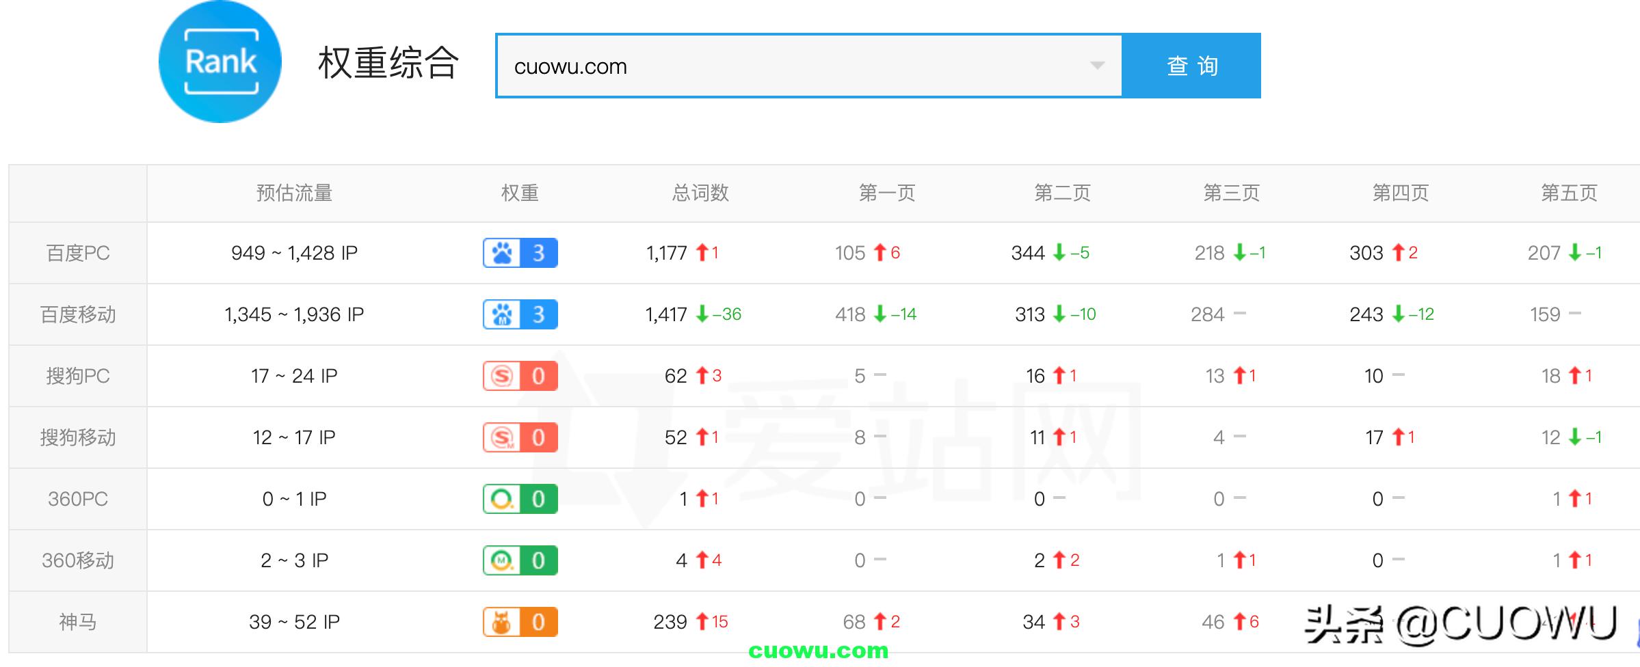The image size is (1640, 667).
Task: Select the 360移动 row label
Action: (78, 560)
